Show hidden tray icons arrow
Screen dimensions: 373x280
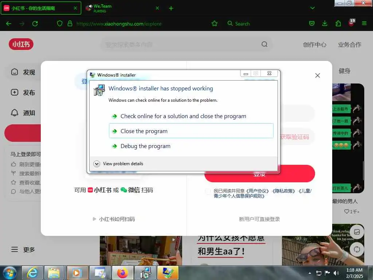(x=310, y=273)
